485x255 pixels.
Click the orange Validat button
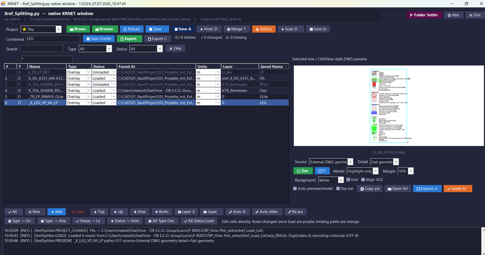click(263, 29)
